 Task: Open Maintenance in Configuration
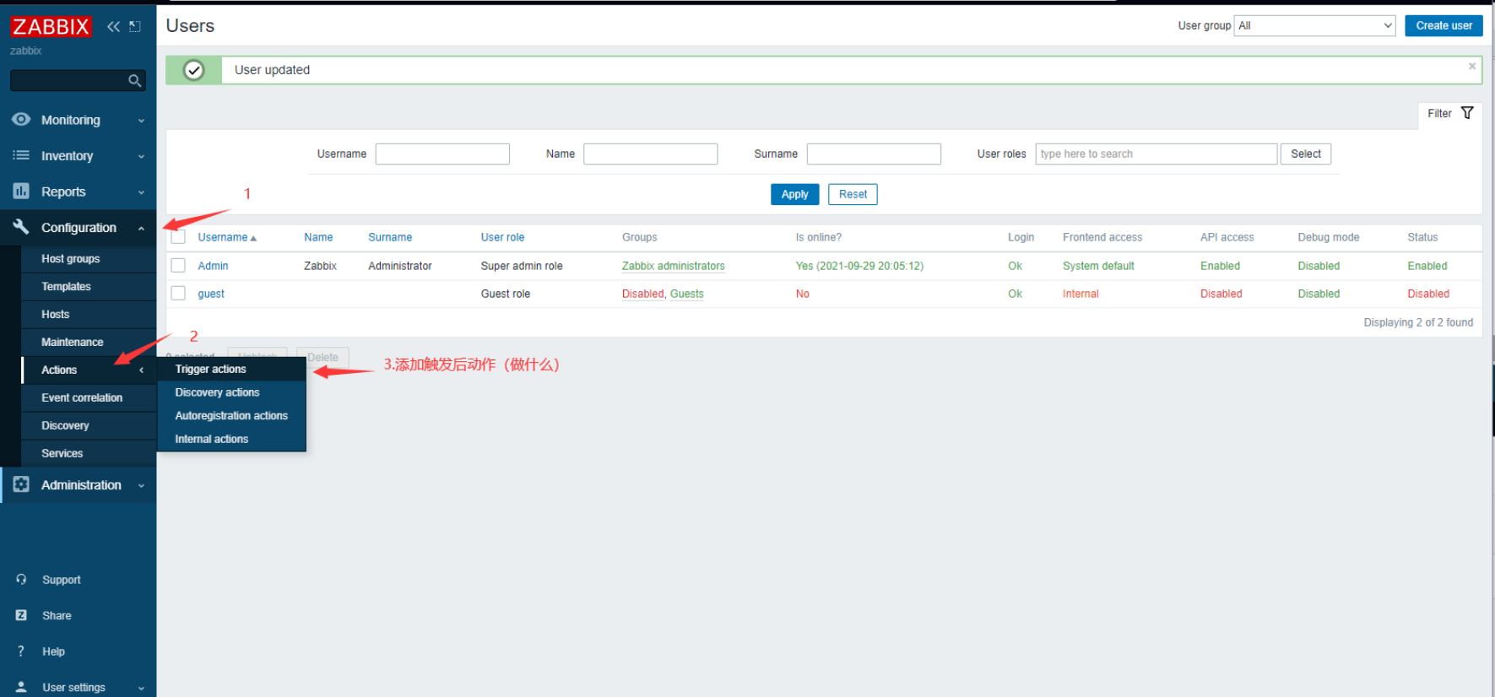coord(73,342)
